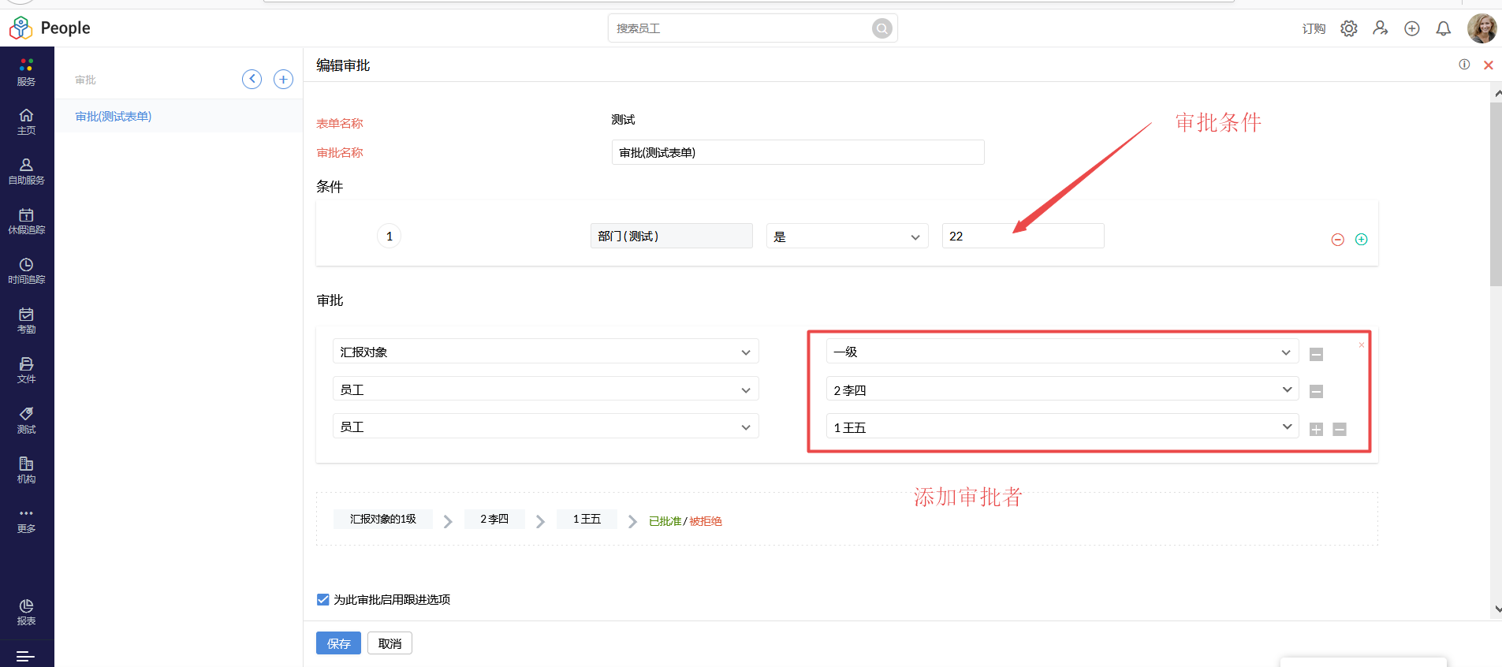Viewport: 1502px width, 667px height.
Task: Expand the 汇报对象 approver type dropdown
Action: [x=545, y=352]
